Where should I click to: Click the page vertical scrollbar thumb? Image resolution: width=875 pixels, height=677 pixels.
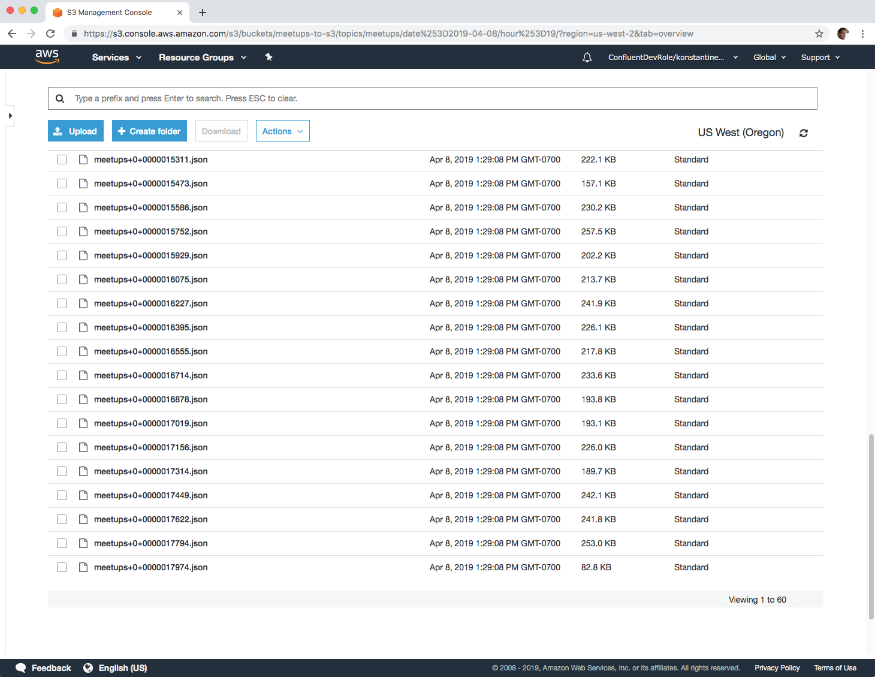click(871, 526)
